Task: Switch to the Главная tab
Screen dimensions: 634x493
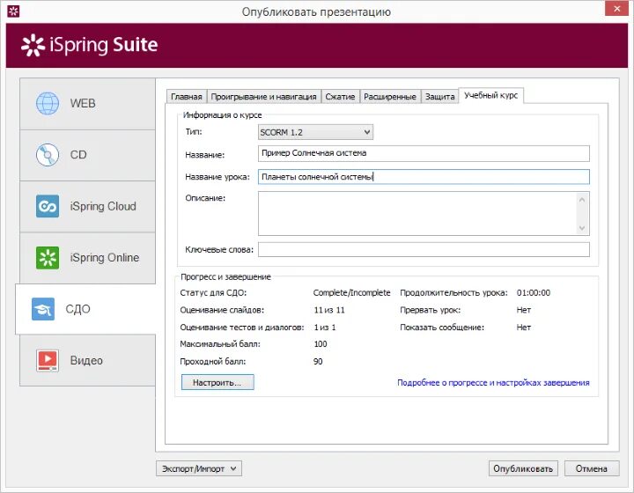Action: coord(187,97)
